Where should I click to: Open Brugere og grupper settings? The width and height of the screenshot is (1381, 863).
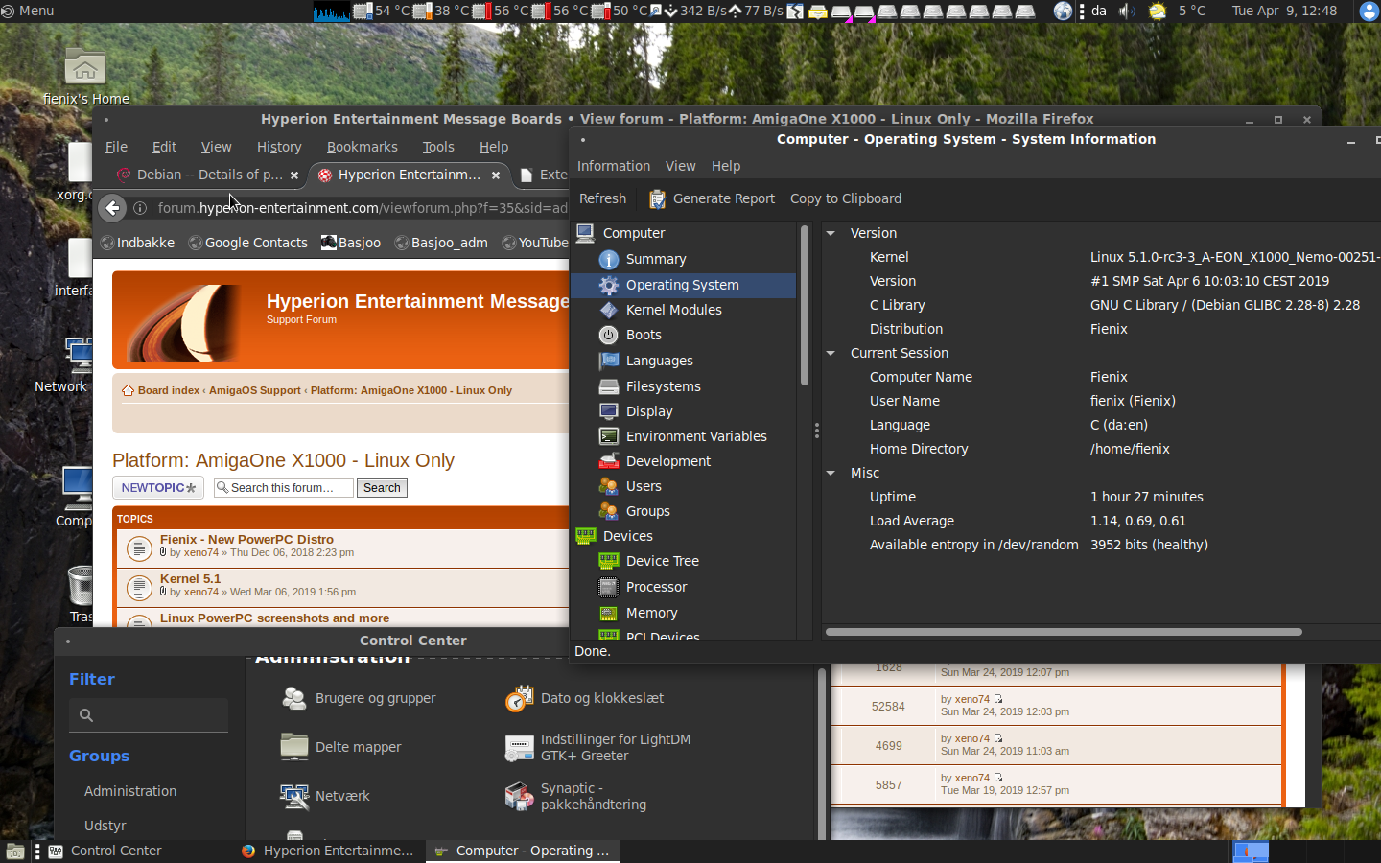[x=375, y=698]
